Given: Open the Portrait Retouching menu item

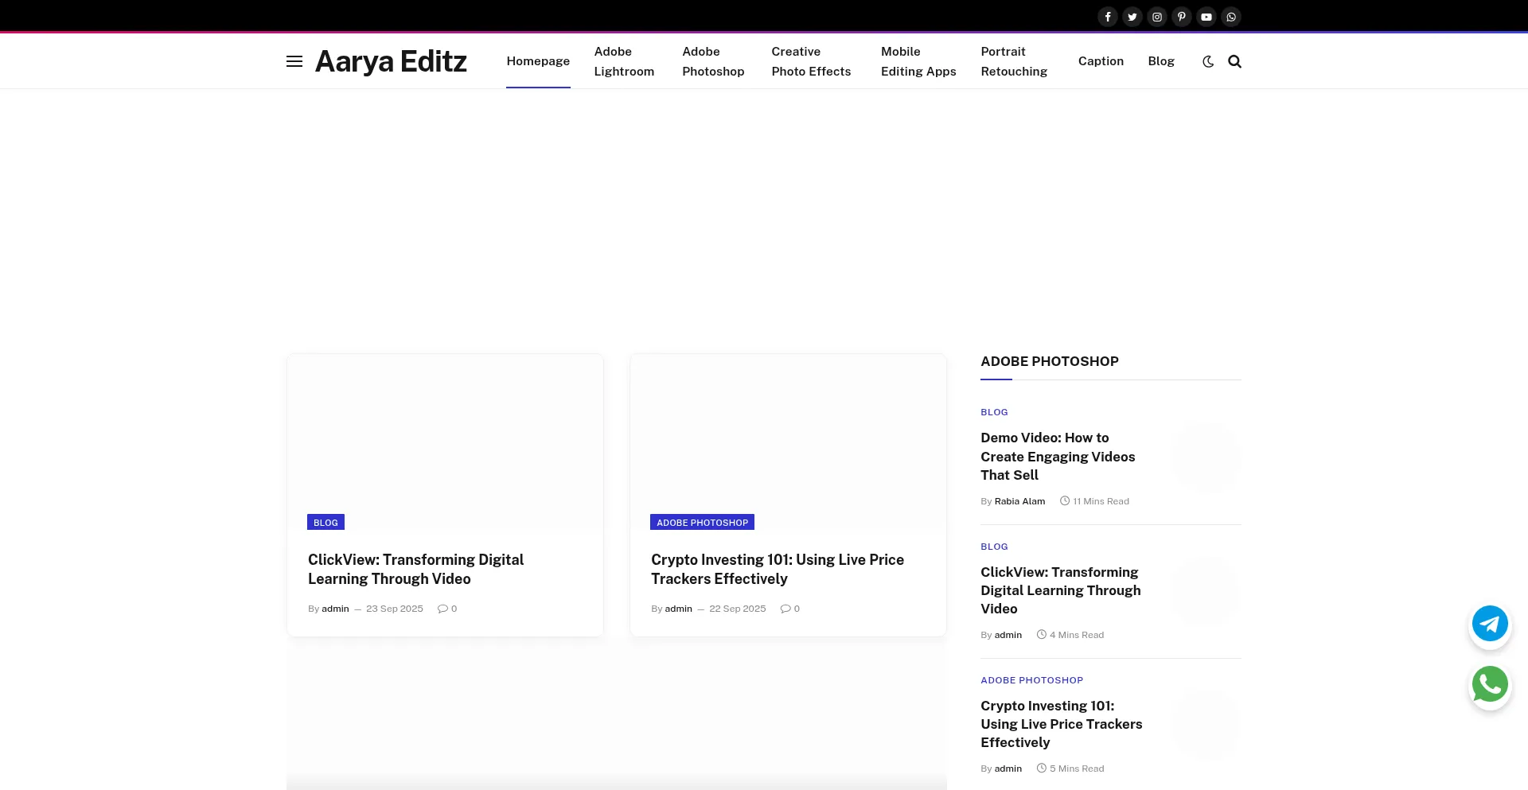Looking at the screenshot, I should click(1014, 61).
